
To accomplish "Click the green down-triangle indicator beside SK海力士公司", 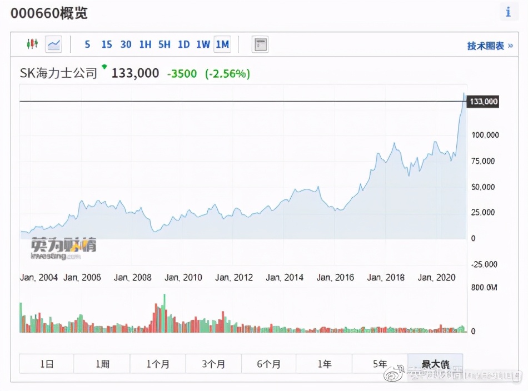I will 104,67.
